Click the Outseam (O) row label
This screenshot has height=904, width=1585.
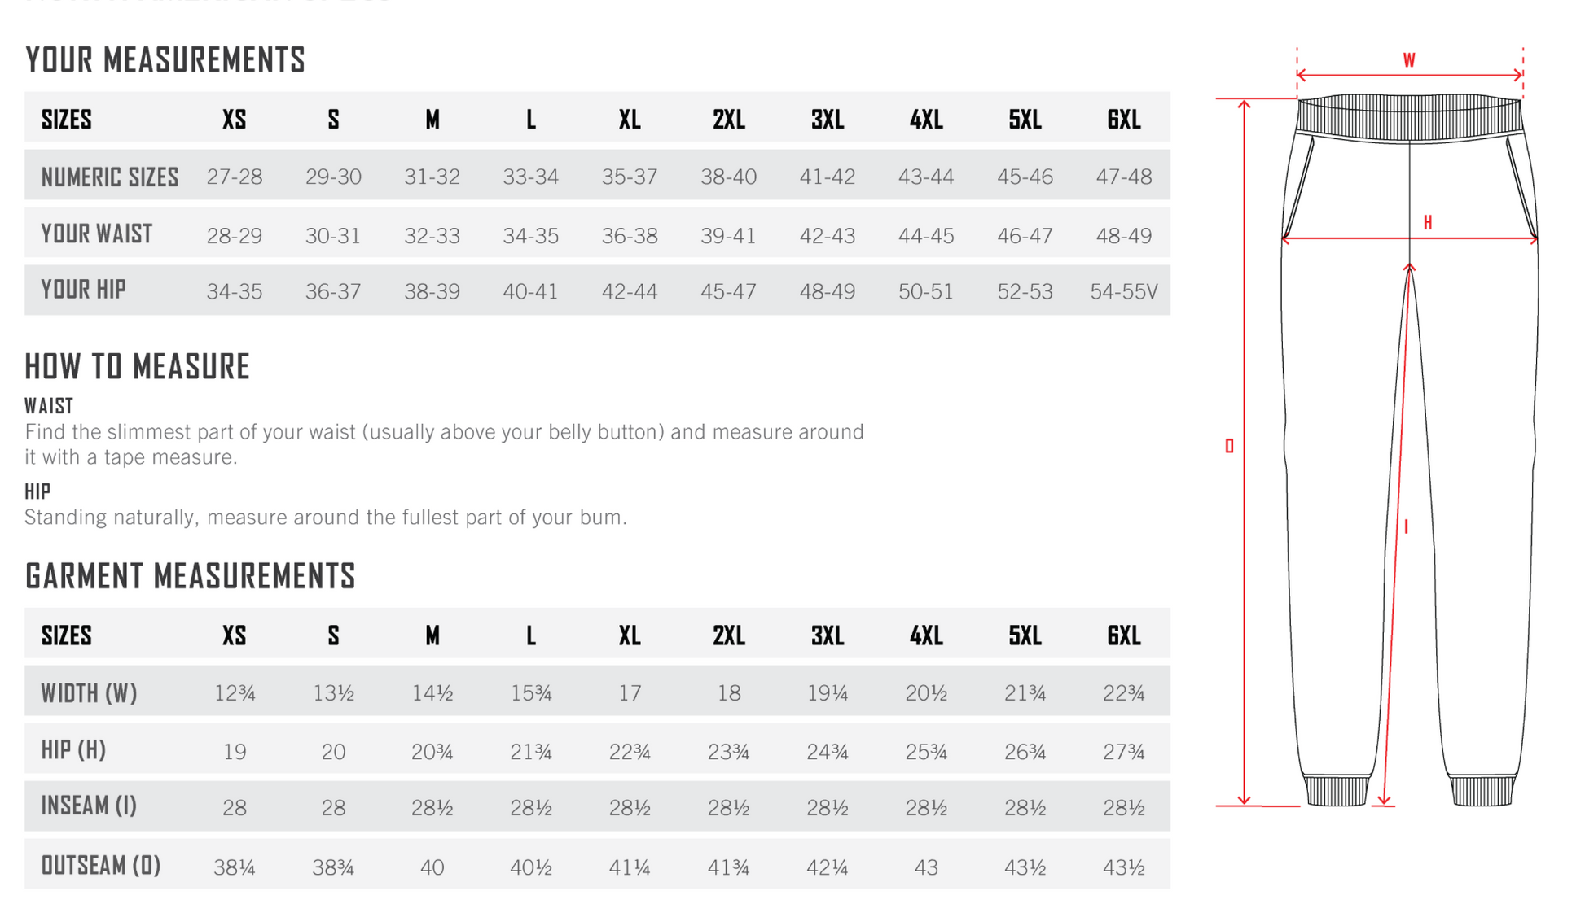[x=101, y=866]
